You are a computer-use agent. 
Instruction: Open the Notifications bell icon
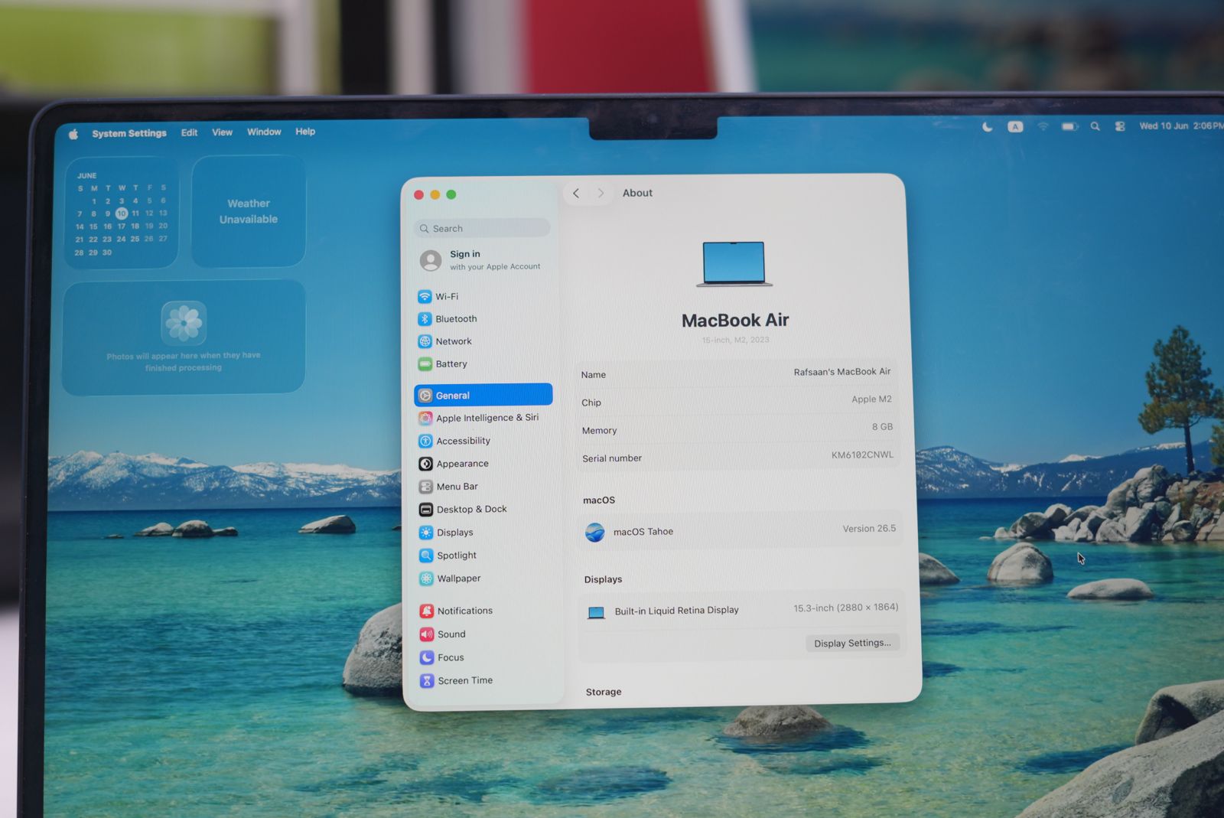pyautogui.click(x=427, y=611)
